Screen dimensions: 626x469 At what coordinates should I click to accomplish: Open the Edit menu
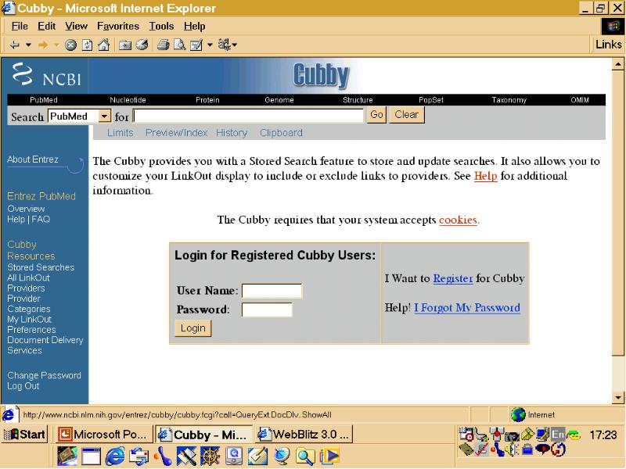coord(46,27)
